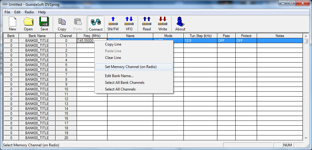Choose Edit Bank Name... entry
Image resolution: width=312 pixels, height=150 pixels.
coord(134,76)
